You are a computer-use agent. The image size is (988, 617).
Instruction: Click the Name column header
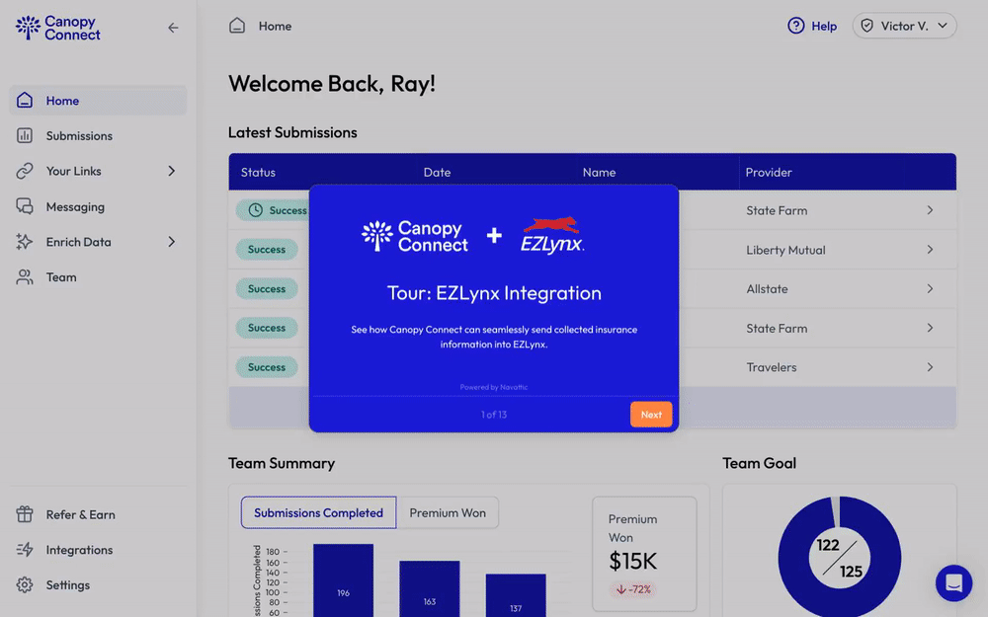600,172
